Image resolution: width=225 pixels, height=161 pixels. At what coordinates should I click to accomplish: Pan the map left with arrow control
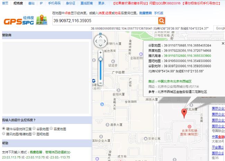tap(96, 41)
